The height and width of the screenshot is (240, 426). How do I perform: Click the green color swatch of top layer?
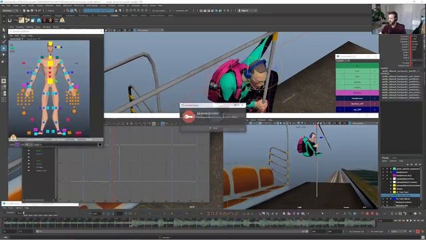click(x=394, y=169)
